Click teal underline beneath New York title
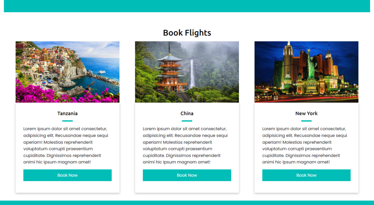Viewport: 374px width, 205px height. click(307, 121)
